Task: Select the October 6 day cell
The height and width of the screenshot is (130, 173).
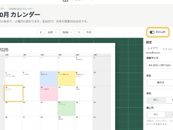Action: [31, 78]
